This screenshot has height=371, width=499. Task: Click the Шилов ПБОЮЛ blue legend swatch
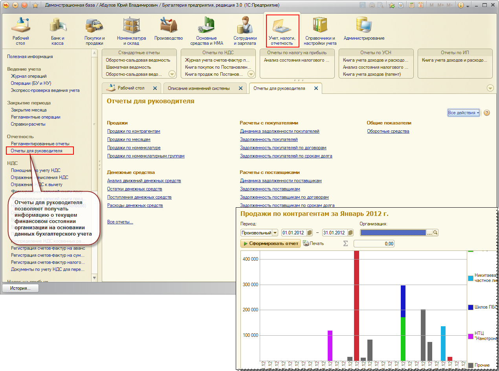[x=470, y=307]
